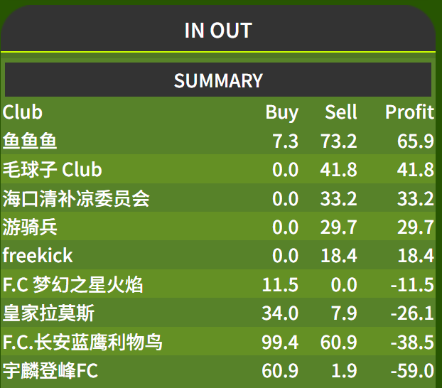Click the -59.0 profit value
The height and width of the screenshot is (388, 442).
(412, 371)
